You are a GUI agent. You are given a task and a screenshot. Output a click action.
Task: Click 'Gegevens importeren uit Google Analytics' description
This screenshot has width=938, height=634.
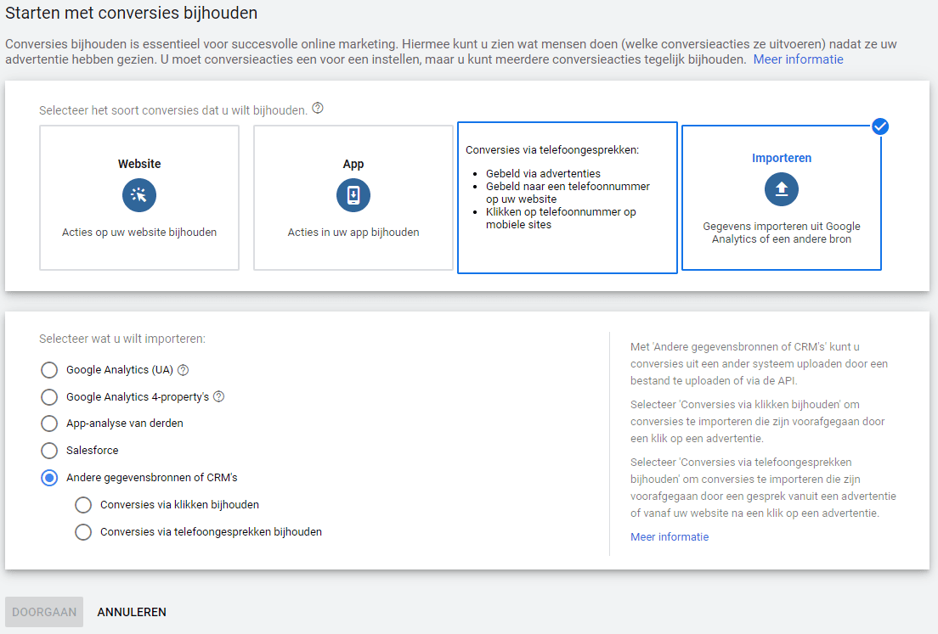[x=782, y=233]
